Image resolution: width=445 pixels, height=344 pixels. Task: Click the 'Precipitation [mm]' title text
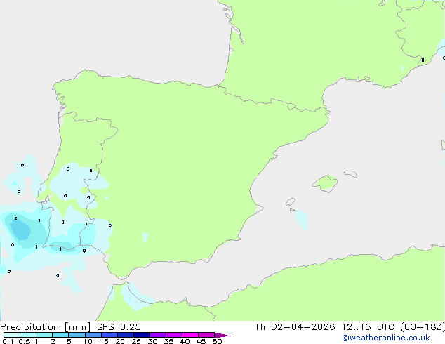click(x=45, y=327)
